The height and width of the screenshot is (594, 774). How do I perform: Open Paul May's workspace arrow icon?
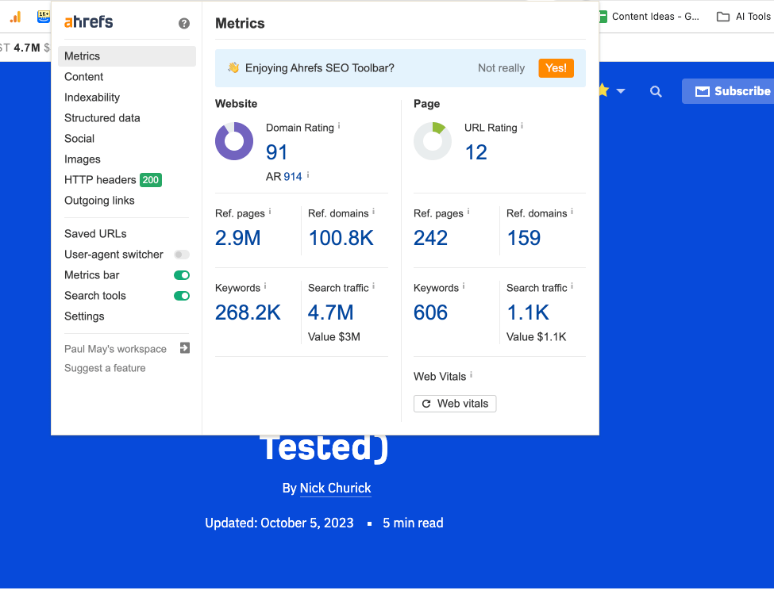(184, 348)
